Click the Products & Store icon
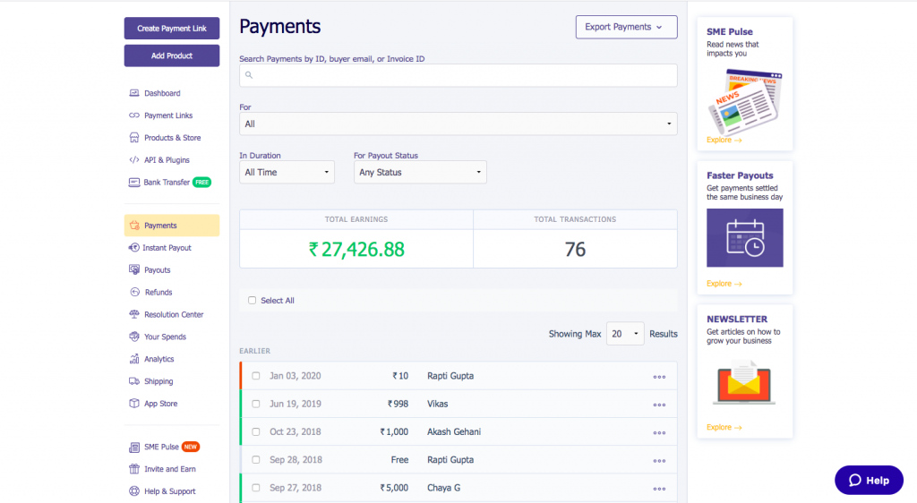The height and width of the screenshot is (503, 917). (x=134, y=138)
